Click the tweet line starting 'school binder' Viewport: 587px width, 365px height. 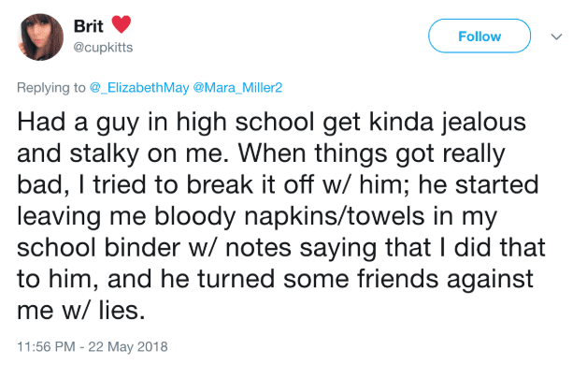pos(281,248)
